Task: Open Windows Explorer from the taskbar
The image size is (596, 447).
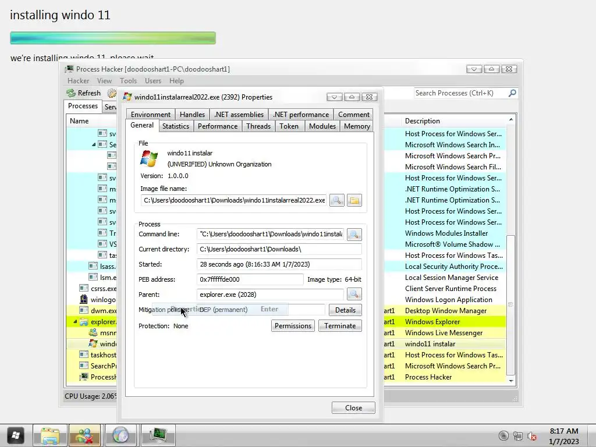Action: click(x=50, y=435)
